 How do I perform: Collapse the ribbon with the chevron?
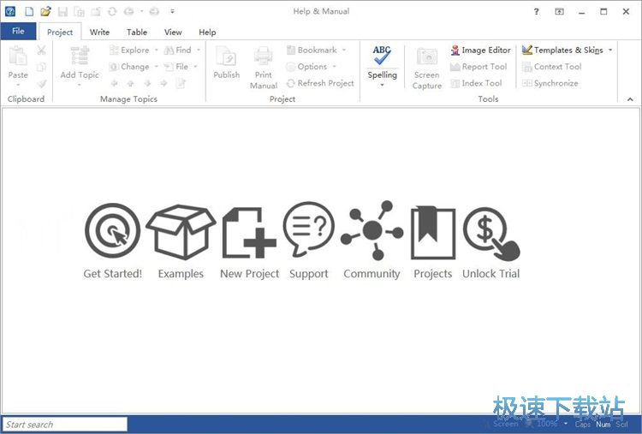pos(630,99)
